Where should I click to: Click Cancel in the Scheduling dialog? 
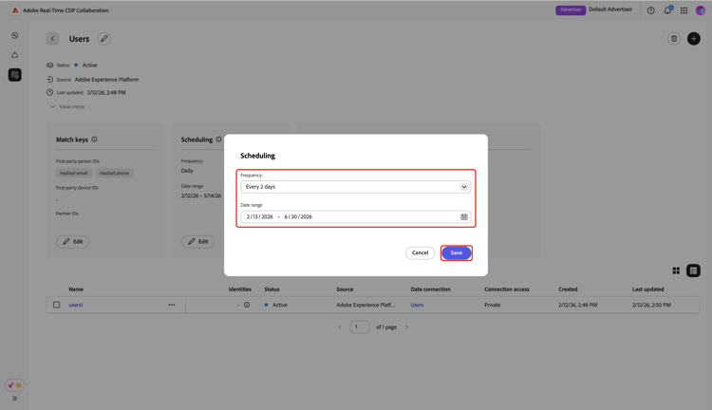(x=420, y=252)
